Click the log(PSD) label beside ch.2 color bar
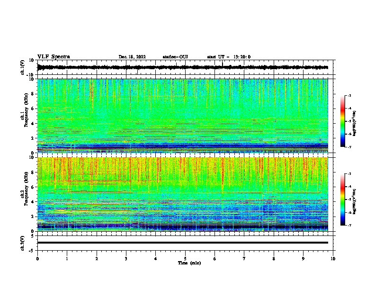 click(355, 201)
